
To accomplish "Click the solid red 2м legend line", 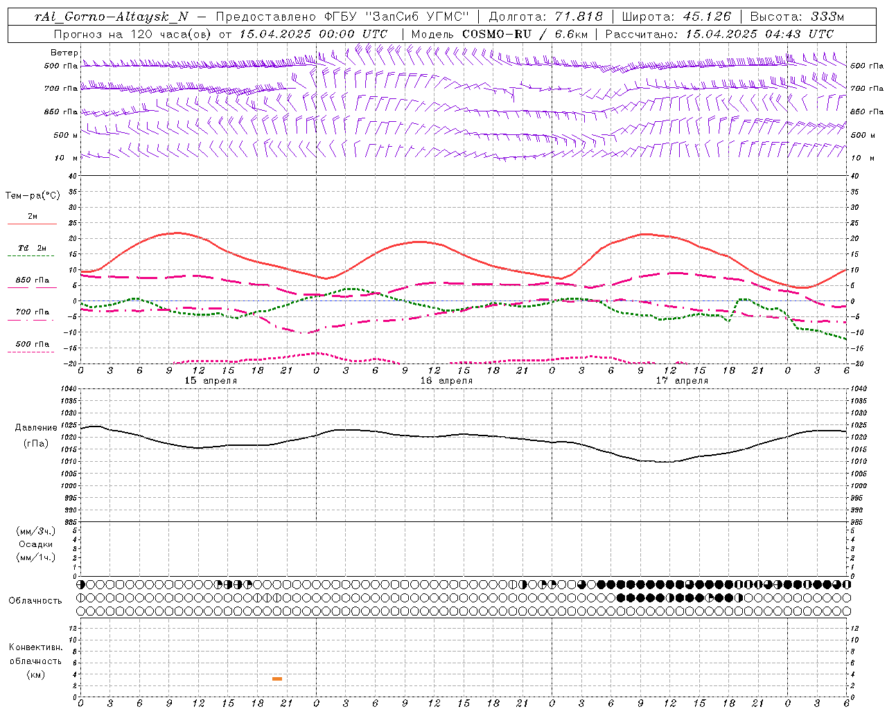I will [x=32, y=224].
